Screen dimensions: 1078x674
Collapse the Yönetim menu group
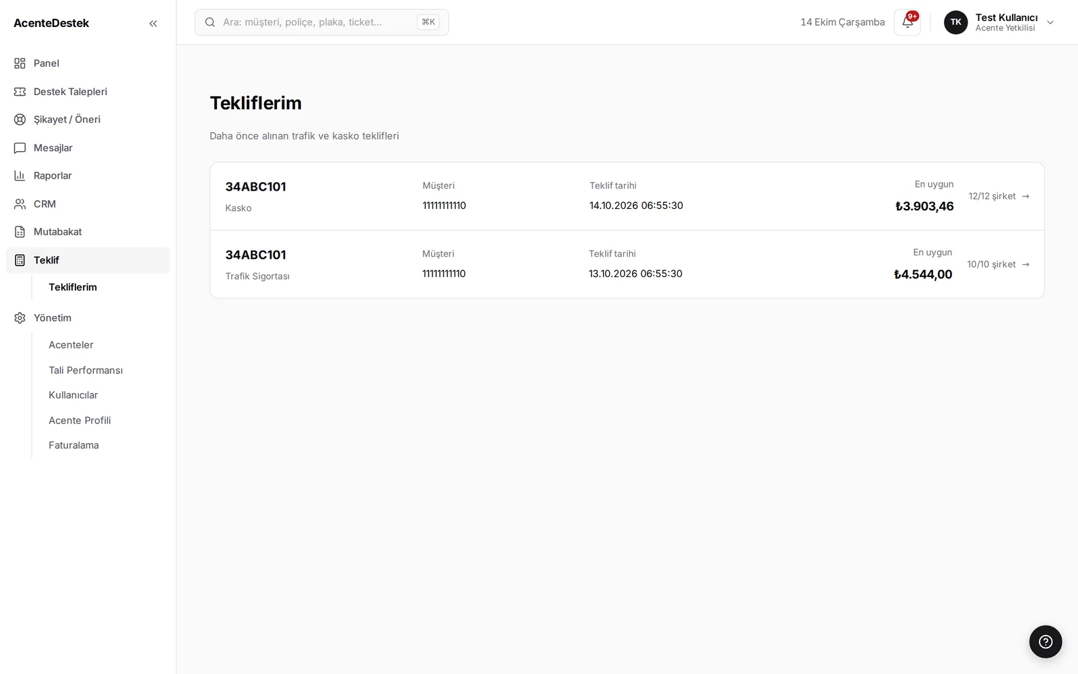tap(88, 318)
